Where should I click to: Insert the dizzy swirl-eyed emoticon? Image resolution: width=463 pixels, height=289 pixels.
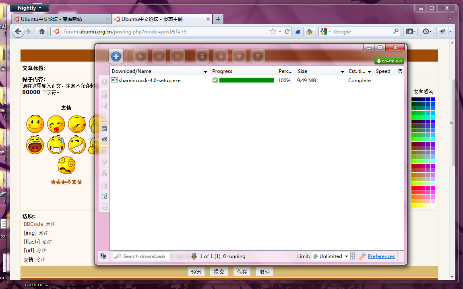point(66,165)
